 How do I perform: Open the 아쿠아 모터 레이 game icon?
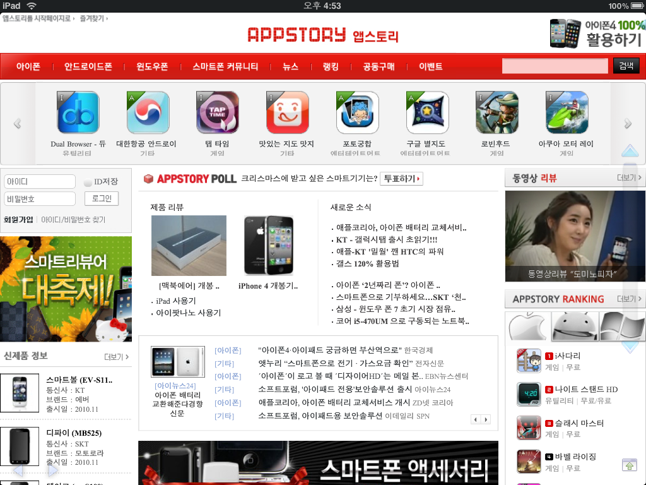[x=567, y=112]
